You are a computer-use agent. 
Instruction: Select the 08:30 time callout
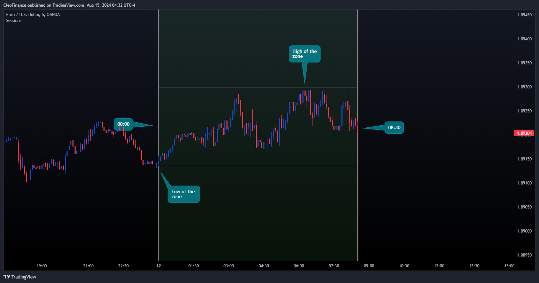tap(394, 127)
